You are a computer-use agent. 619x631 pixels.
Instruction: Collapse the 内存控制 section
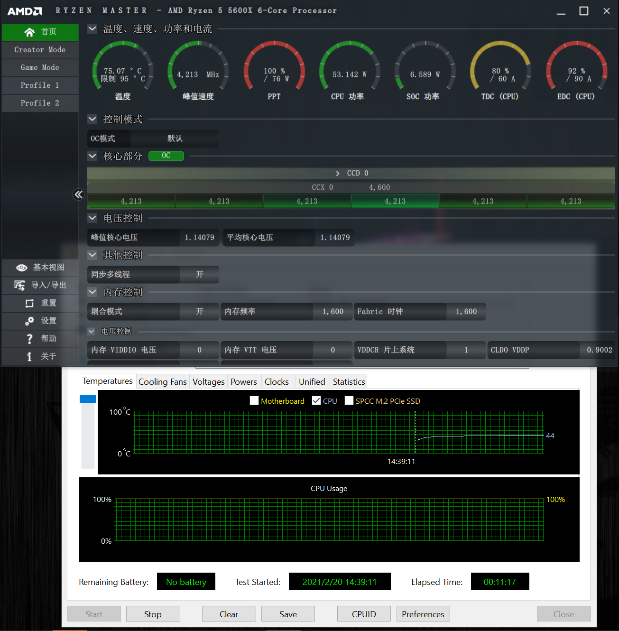pyautogui.click(x=92, y=292)
